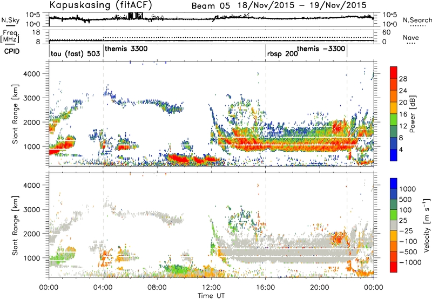Select the blue bottom segment of Power colorbar
This screenshot has width=432, height=299.
394,155
